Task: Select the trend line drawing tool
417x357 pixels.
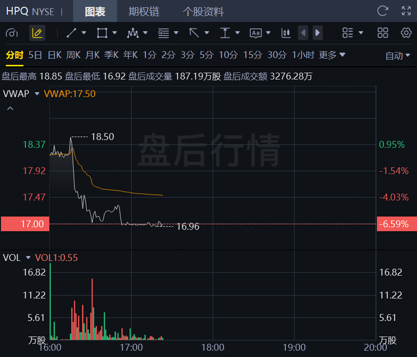Action: pyautogui.click(x=72, y=33)
